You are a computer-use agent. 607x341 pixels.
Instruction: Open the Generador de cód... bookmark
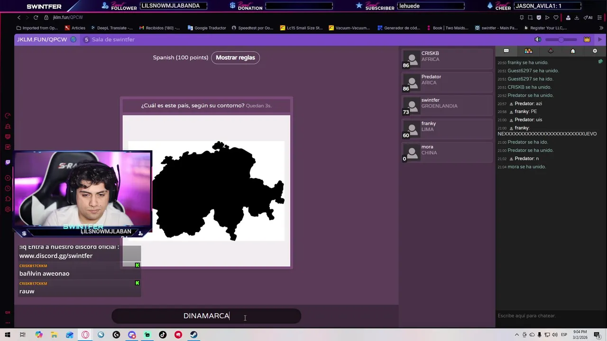click(x=398, y=28)
